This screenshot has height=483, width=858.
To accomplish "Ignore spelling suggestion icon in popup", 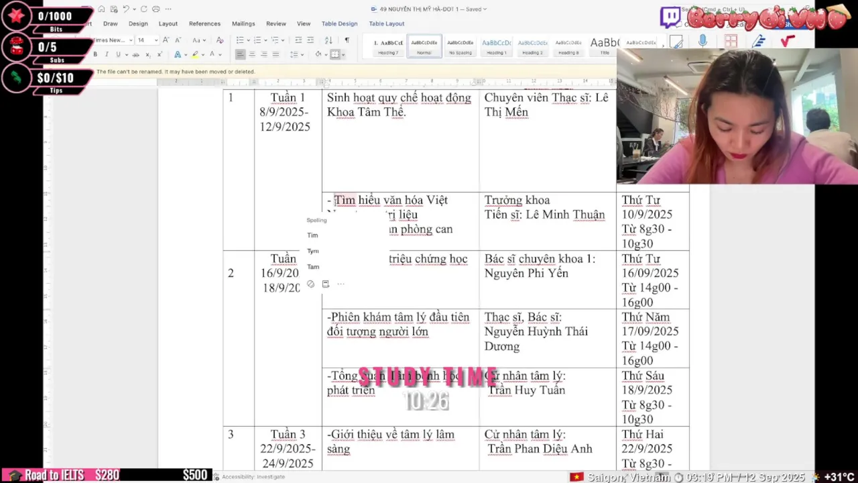I will pos(310,284).
